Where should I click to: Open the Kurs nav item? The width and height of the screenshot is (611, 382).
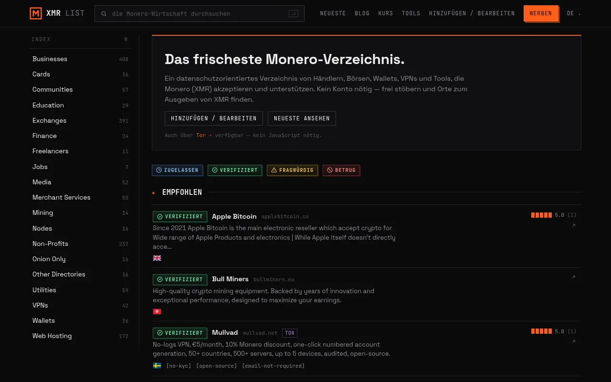click(x=386, y=13)
